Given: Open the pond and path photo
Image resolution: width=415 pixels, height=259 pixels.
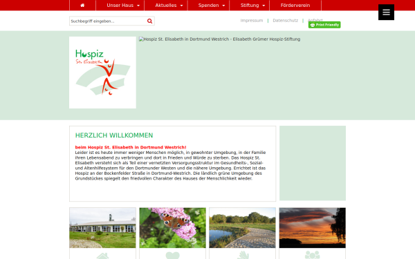Looking at the screenshot, I should point(243,228).
